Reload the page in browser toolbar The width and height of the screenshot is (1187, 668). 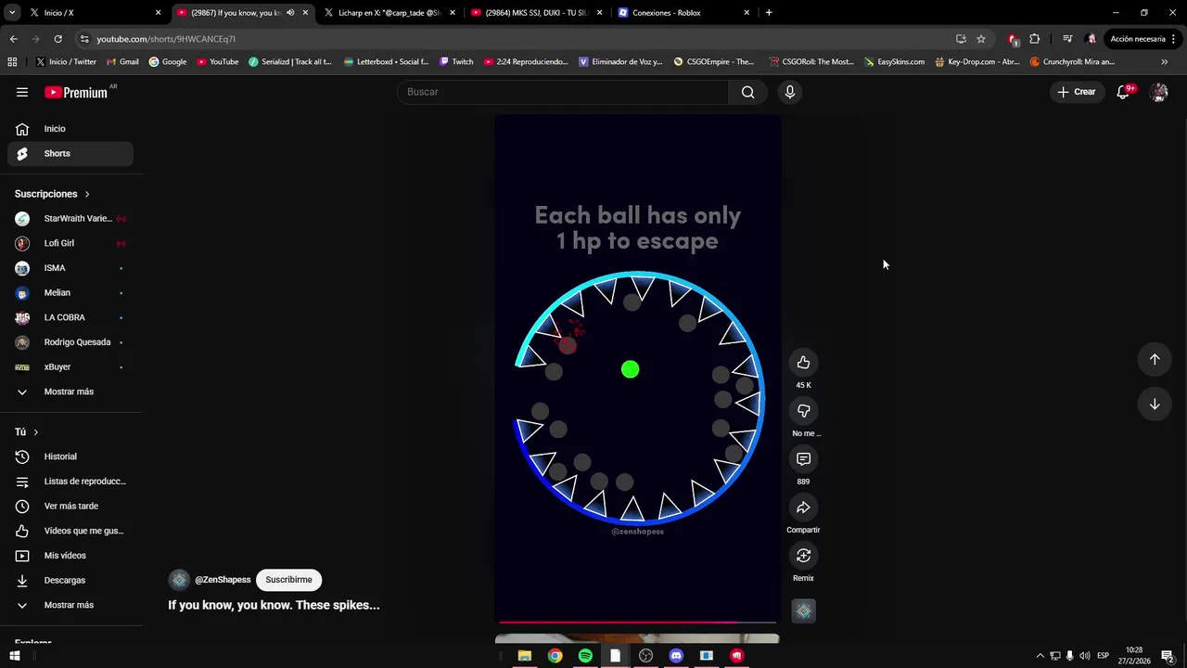point(57,39)
